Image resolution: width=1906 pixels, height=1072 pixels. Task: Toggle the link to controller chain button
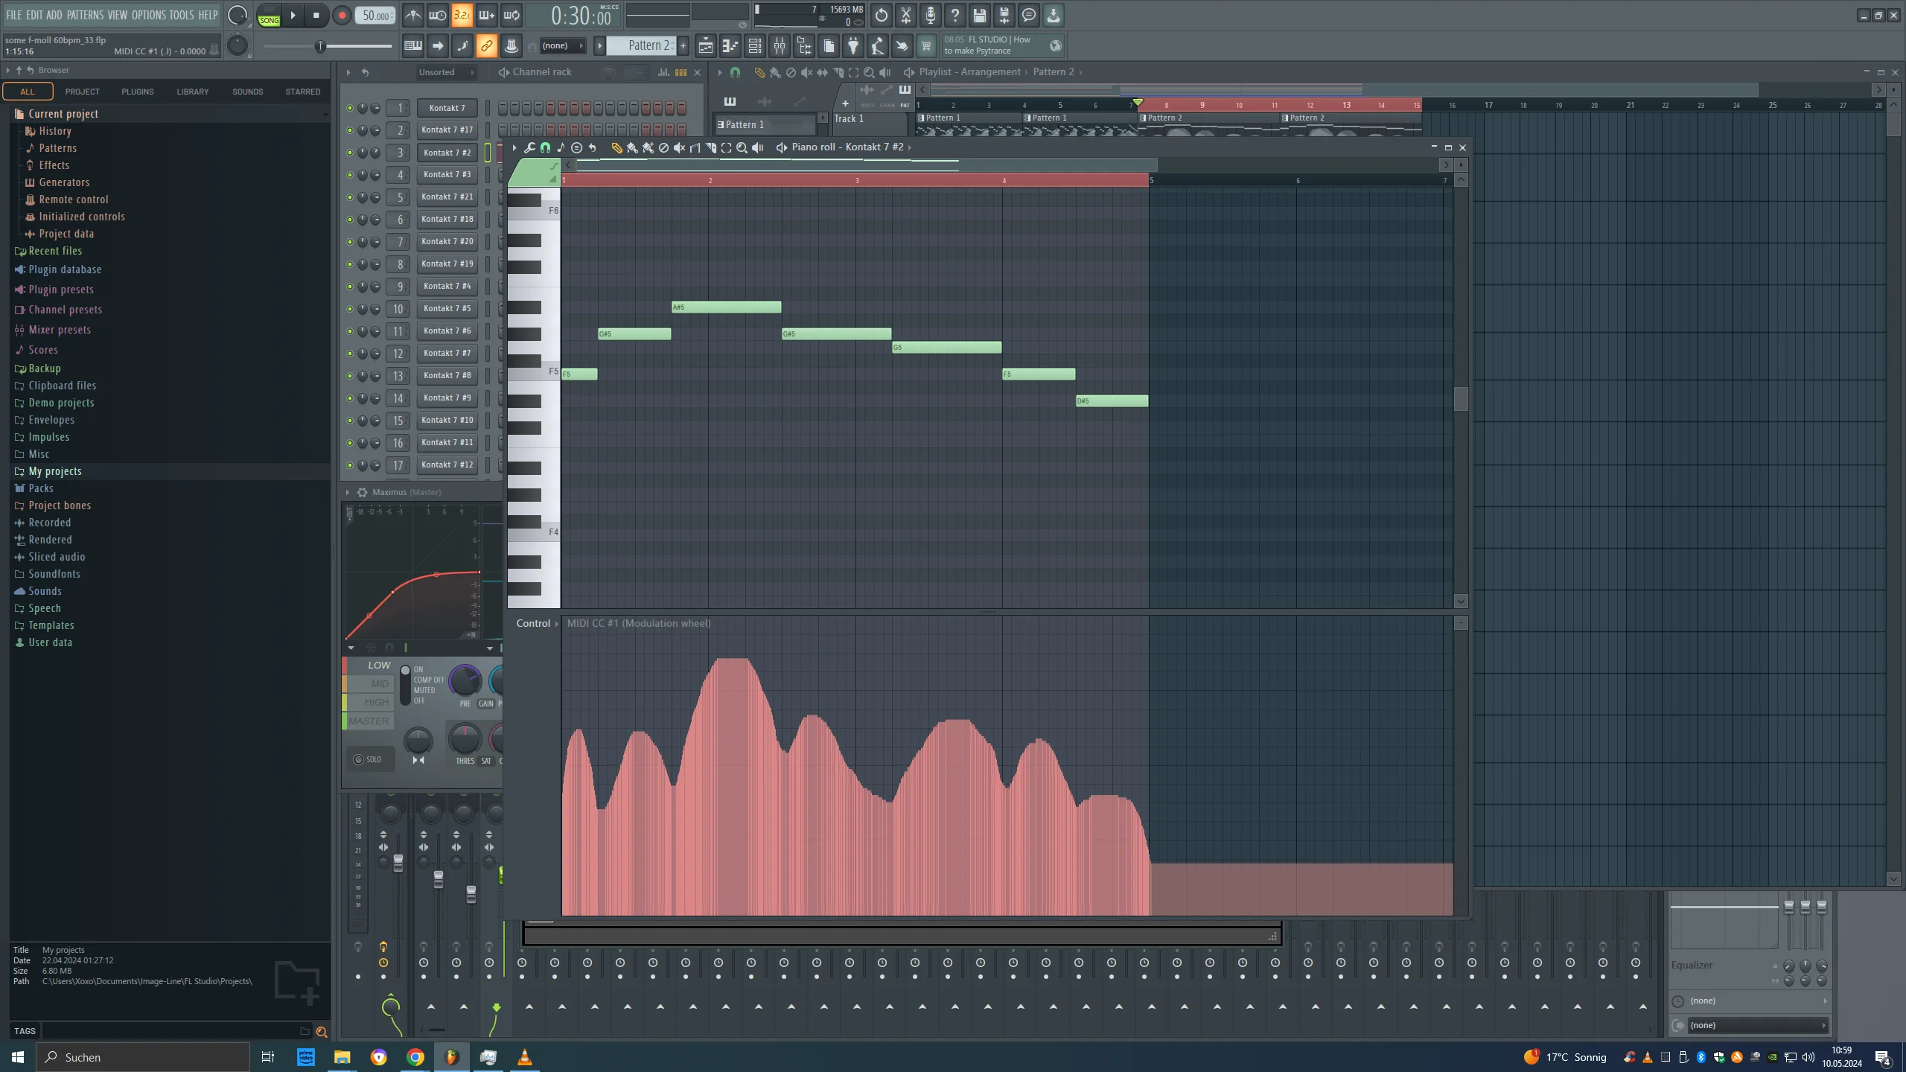click(x=486, y=46)
